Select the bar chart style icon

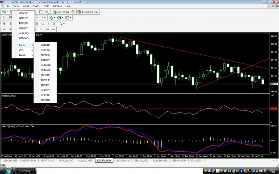(x=4, y=17)
